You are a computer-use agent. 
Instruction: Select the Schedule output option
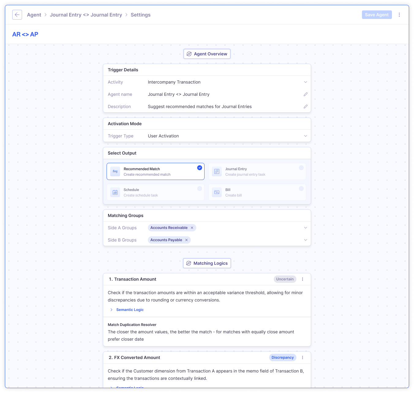156,192
